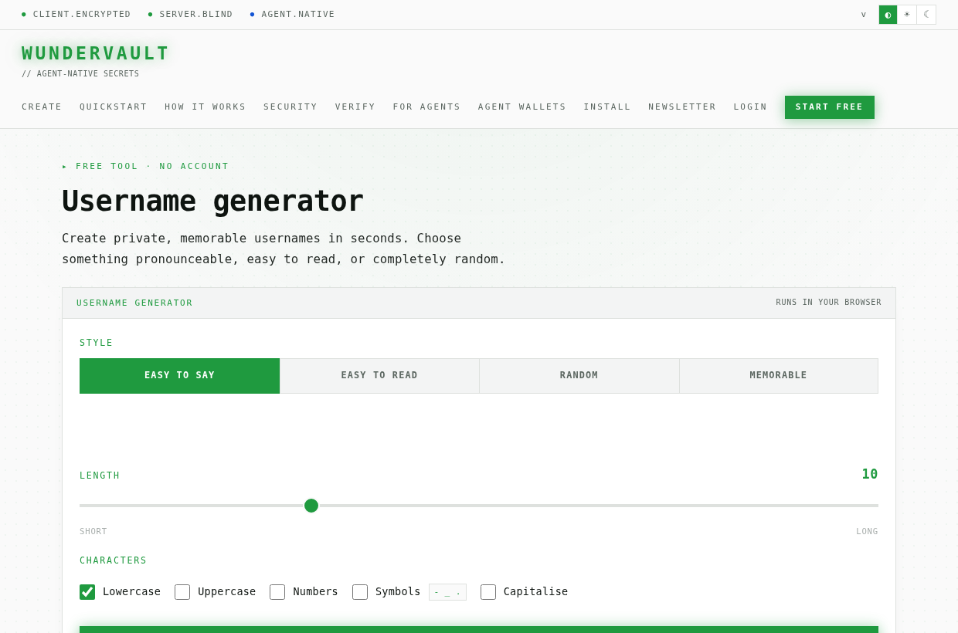
Task: Select the Easy to Read style
Action: pos(379,376)
